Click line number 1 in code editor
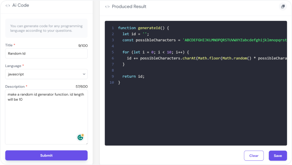The width and height of the screenshot is (292, 165). point(112,28)
